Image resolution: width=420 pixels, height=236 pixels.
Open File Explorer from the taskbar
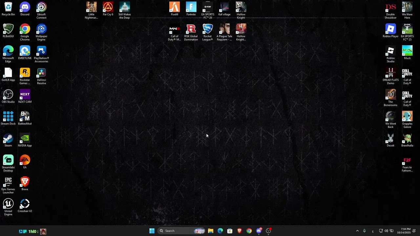211,231
